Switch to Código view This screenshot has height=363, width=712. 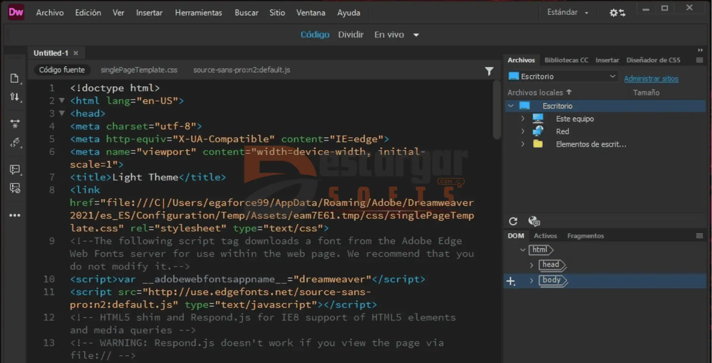tap(315, 35)
